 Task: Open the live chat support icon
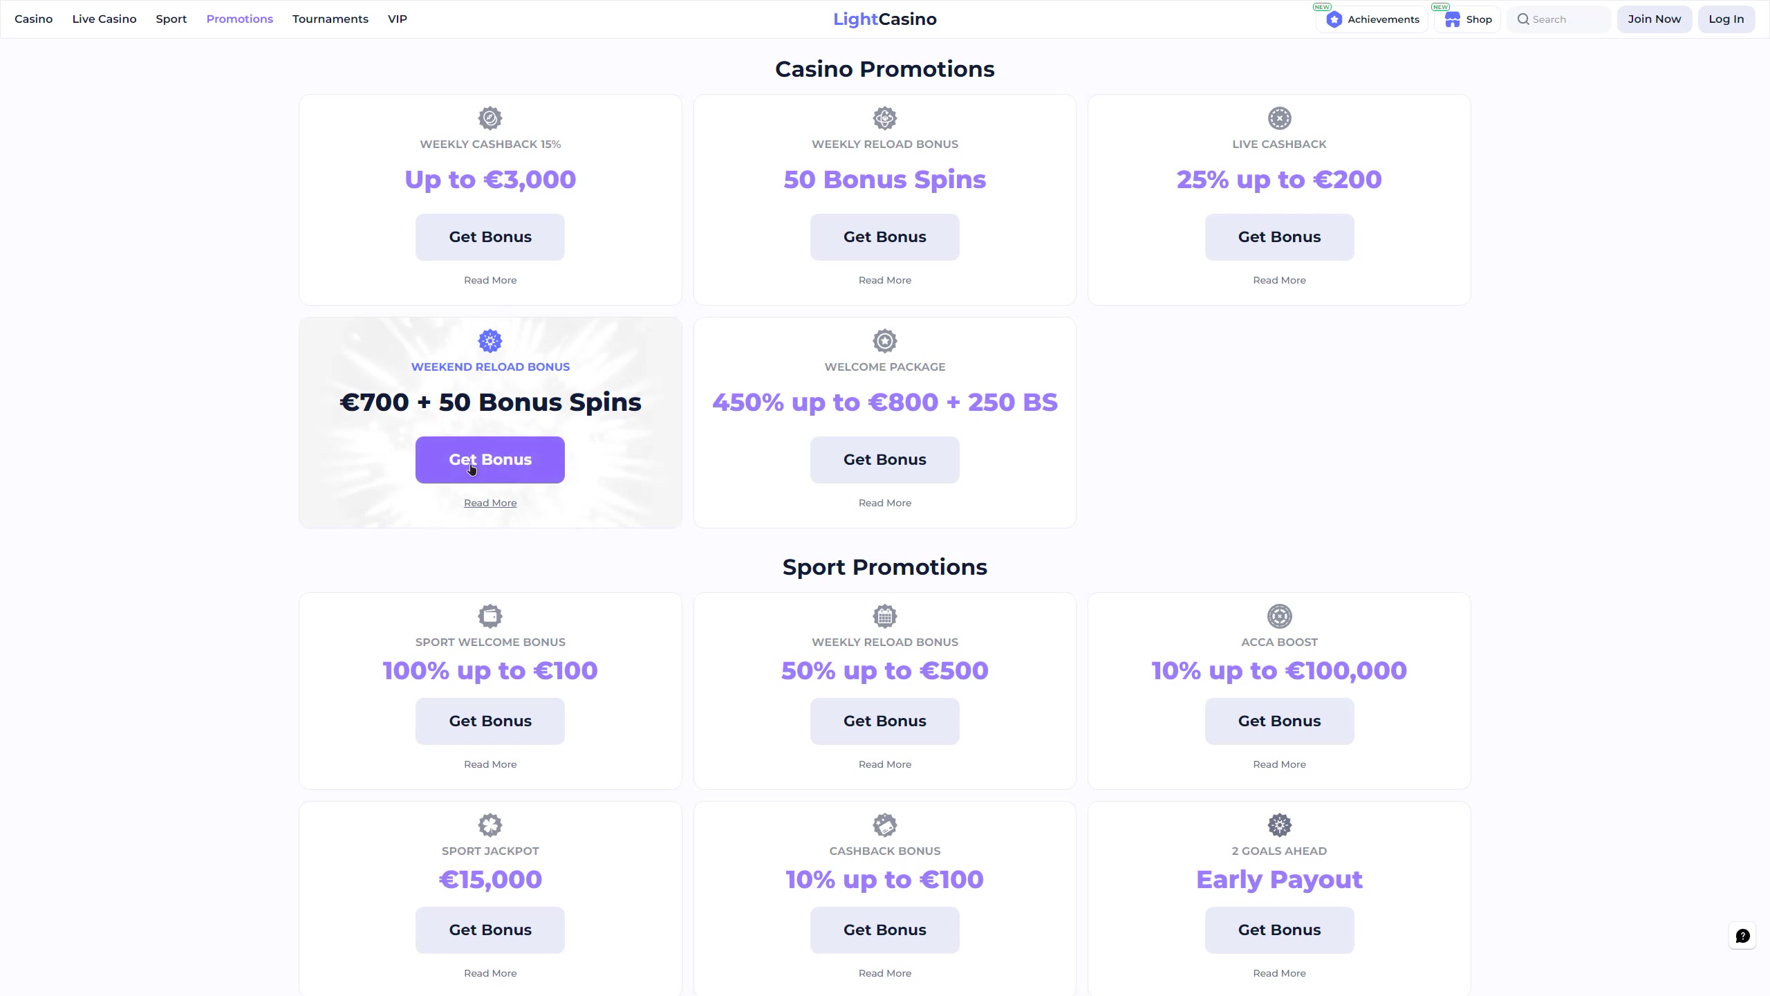coord(1742,936)
